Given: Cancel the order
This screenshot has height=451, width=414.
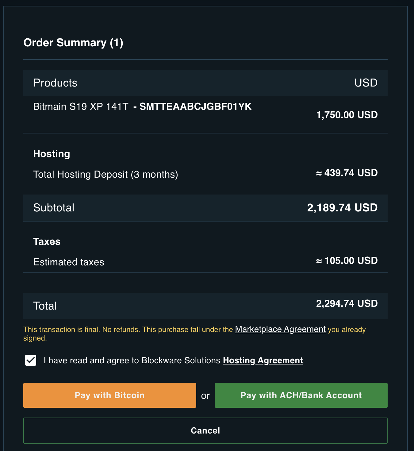Looking at the screenshot, I should (x=205, y=430).
